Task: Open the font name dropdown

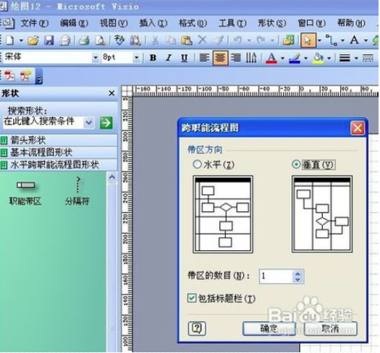Action: click(96, 58)
